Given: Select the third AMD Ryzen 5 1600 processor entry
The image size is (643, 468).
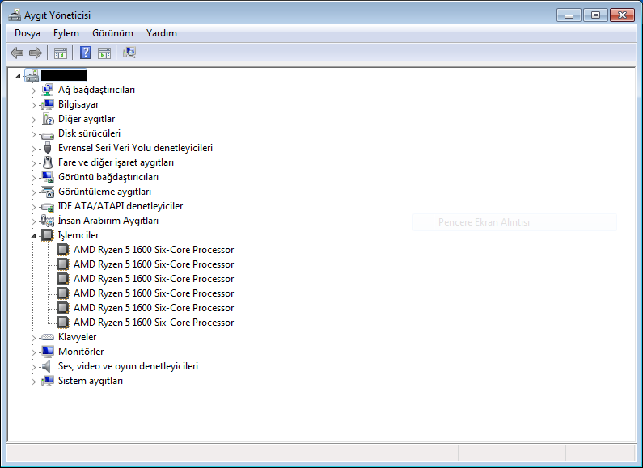Looking at the screenshot, I should (x=154, y=279).
